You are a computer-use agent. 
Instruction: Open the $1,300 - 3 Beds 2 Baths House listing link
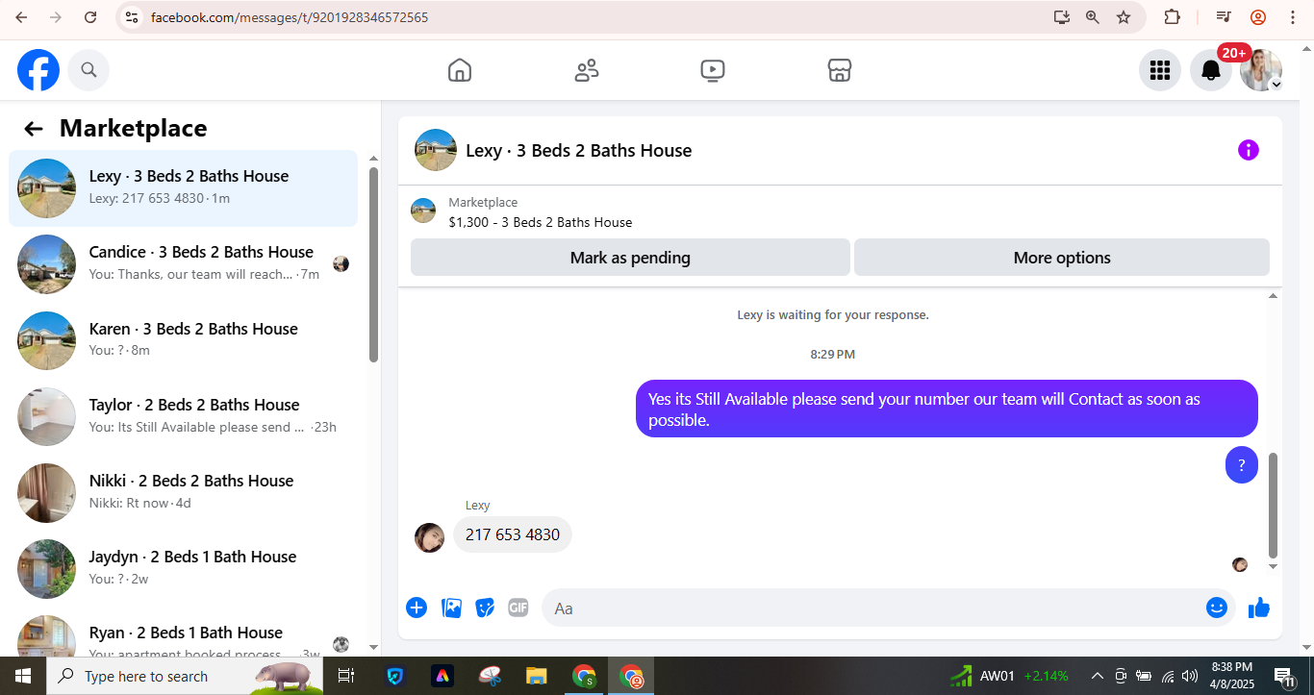(541, 222)
